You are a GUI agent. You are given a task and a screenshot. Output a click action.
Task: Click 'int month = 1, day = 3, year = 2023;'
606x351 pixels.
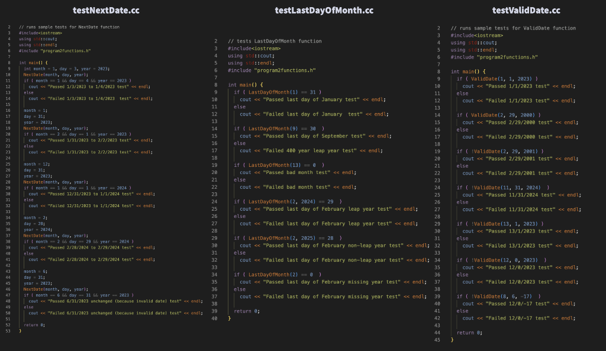pos(66,69)
